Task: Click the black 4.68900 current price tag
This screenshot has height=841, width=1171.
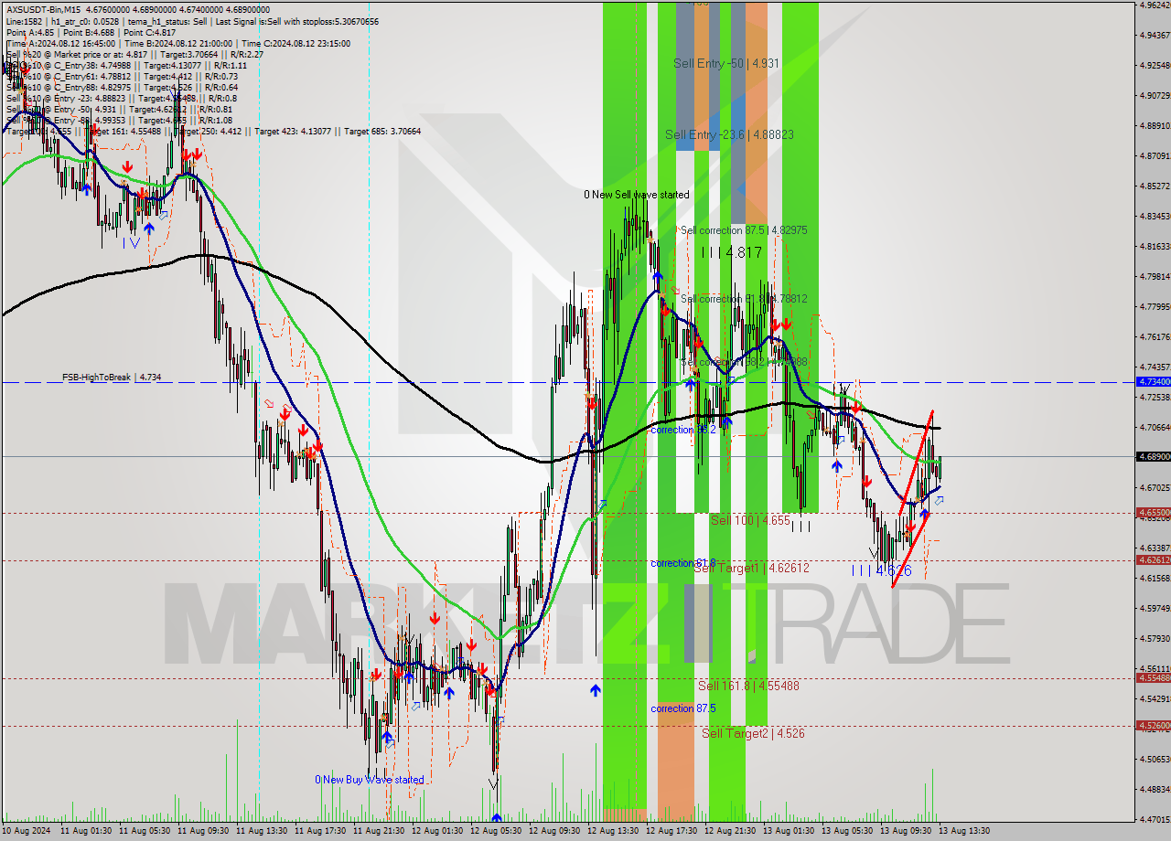Action: coord(1153,456)
